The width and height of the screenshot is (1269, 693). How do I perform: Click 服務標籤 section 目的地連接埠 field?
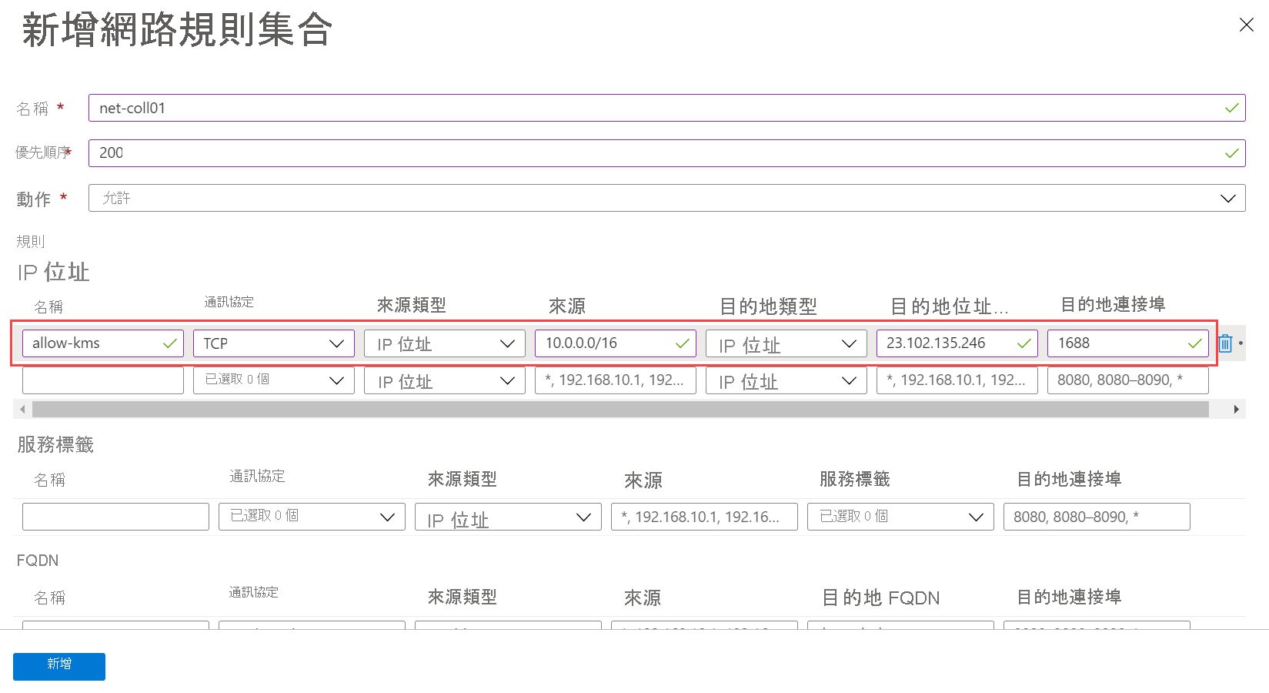click(1097, 517)
